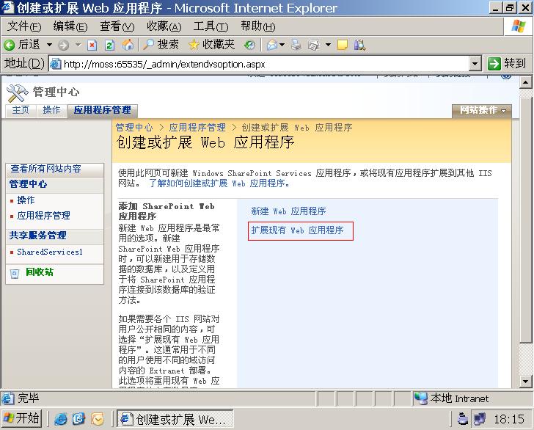Click the Start (开始) button
This screenshot has width=534, height=430.
(x=21, y=418)
